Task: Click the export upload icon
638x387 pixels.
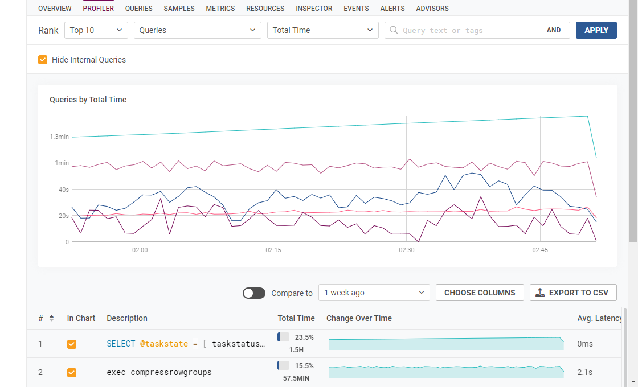Action: tap(540, 293)
